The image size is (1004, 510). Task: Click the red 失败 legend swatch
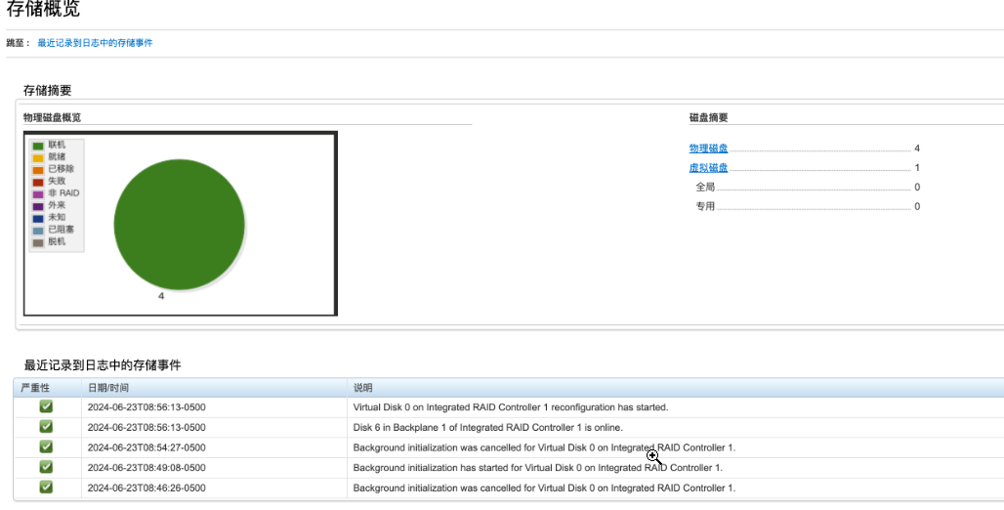pyautogui.click(x=38, y=182)
